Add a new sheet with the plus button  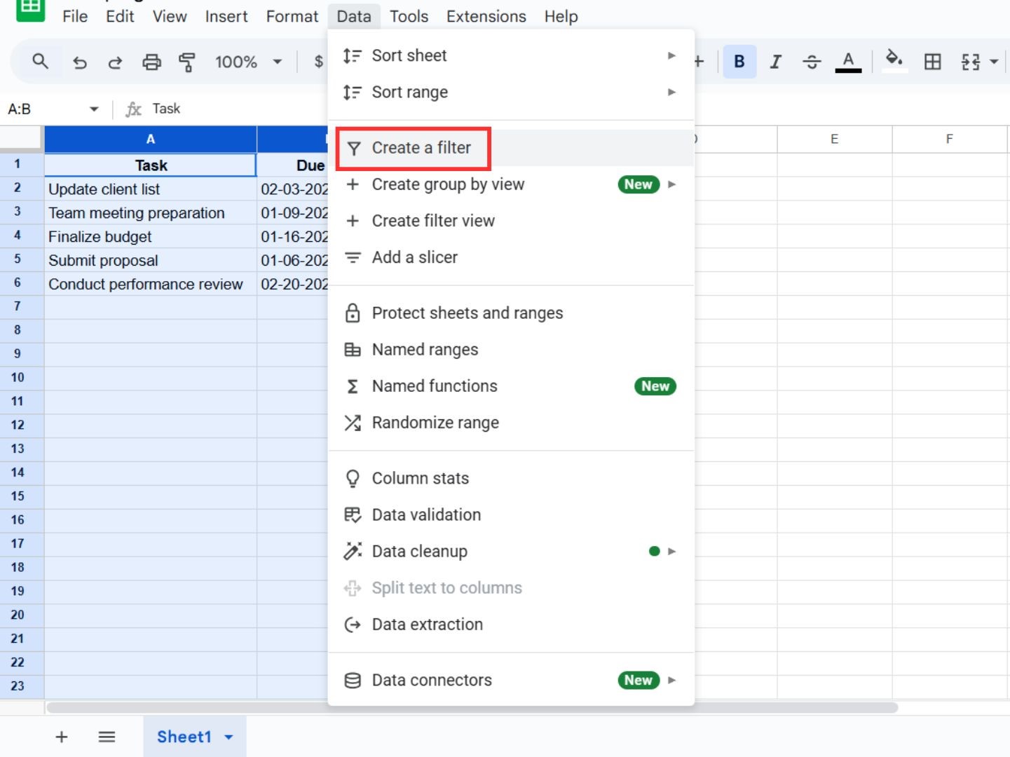61,737
